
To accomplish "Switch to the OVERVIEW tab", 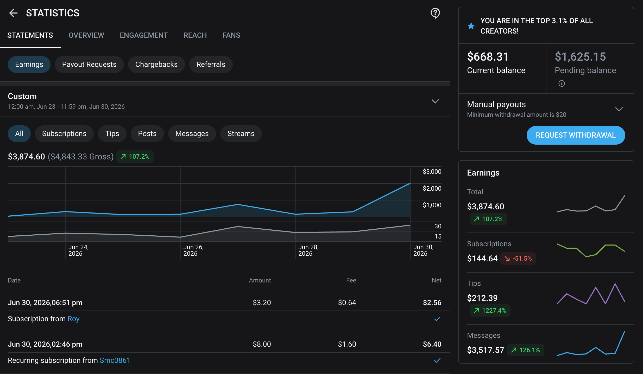I will click(86, 35).
